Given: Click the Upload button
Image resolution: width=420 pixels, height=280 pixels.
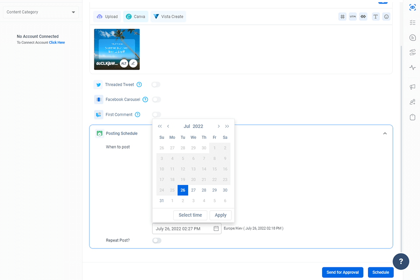Looking at the screenshot, I should (107, 17).
